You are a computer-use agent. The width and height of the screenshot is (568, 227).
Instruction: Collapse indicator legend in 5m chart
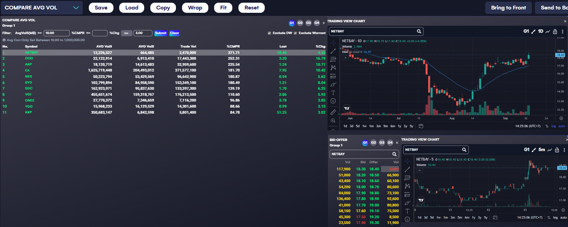(420, 171)
